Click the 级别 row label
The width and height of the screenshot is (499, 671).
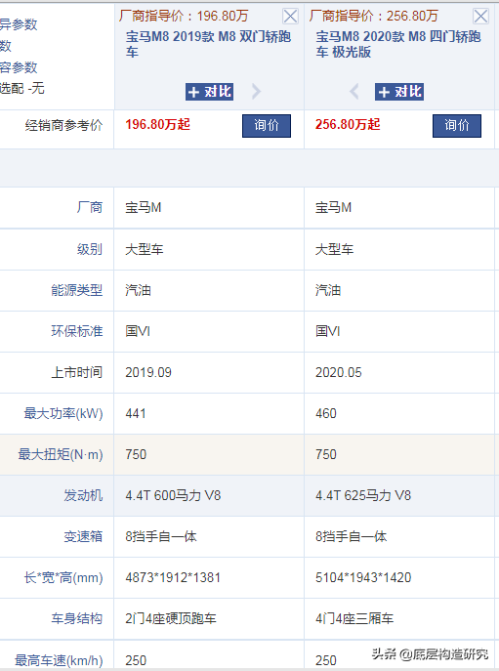pos(90,249)
